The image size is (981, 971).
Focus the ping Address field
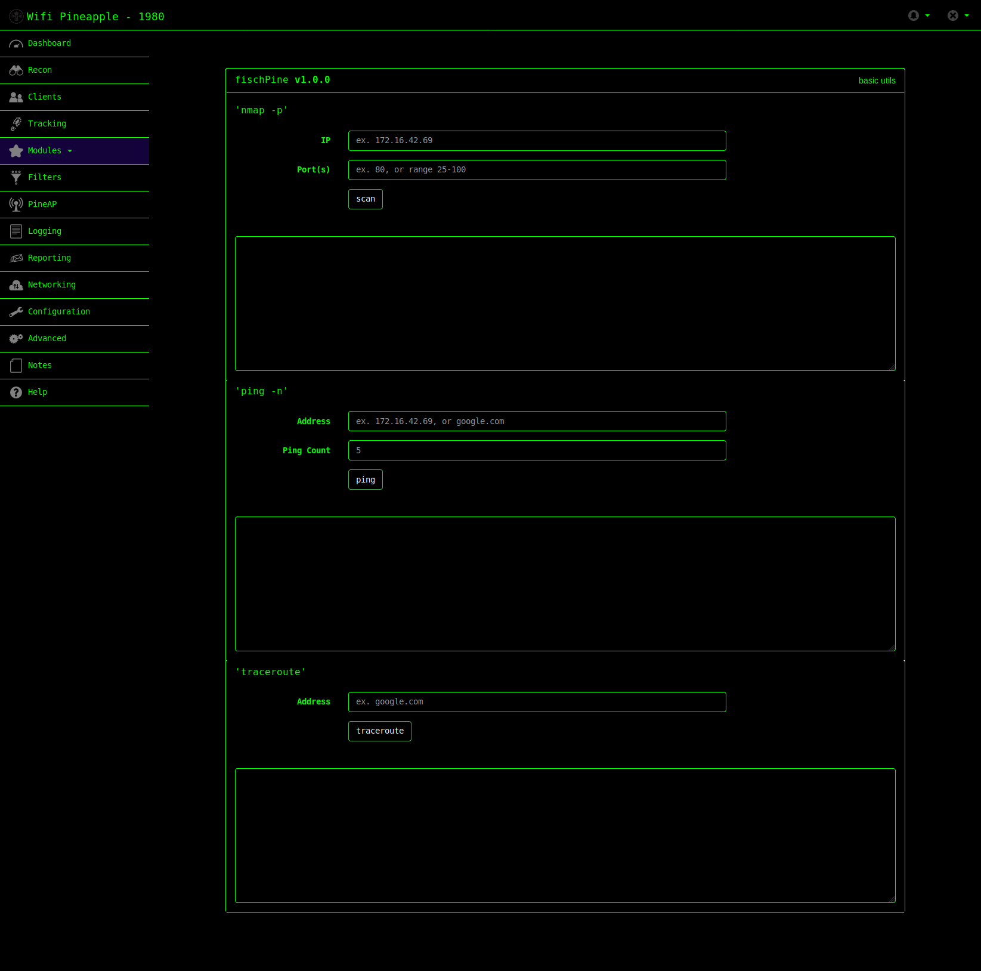(x=537, y=421)
